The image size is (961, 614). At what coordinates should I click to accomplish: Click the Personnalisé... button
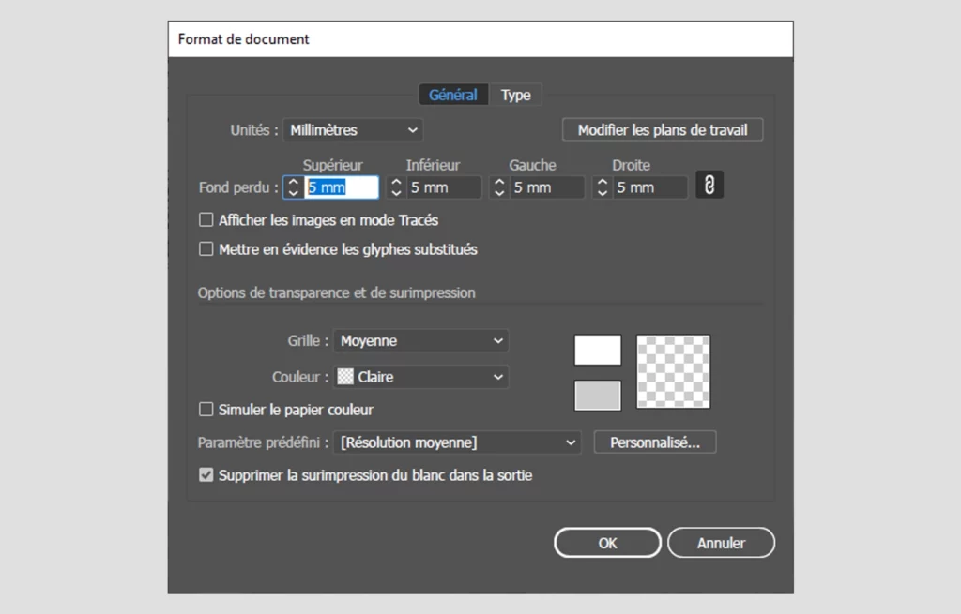[655, 442]
